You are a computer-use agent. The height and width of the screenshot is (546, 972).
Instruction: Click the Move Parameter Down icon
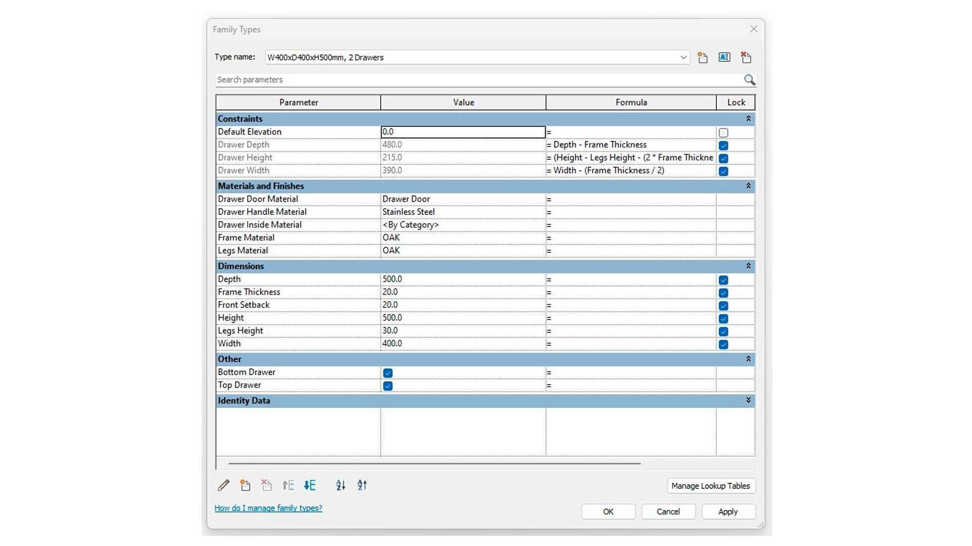click(x=310, y=485)
